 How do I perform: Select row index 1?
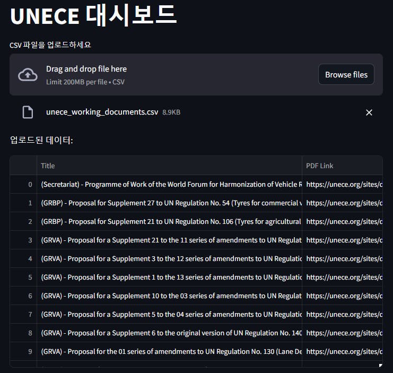tap(23, 203)
